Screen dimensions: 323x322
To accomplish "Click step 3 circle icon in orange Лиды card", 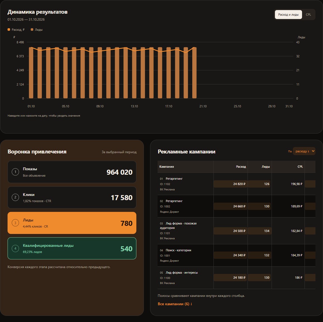I will [x=15, y=223].
